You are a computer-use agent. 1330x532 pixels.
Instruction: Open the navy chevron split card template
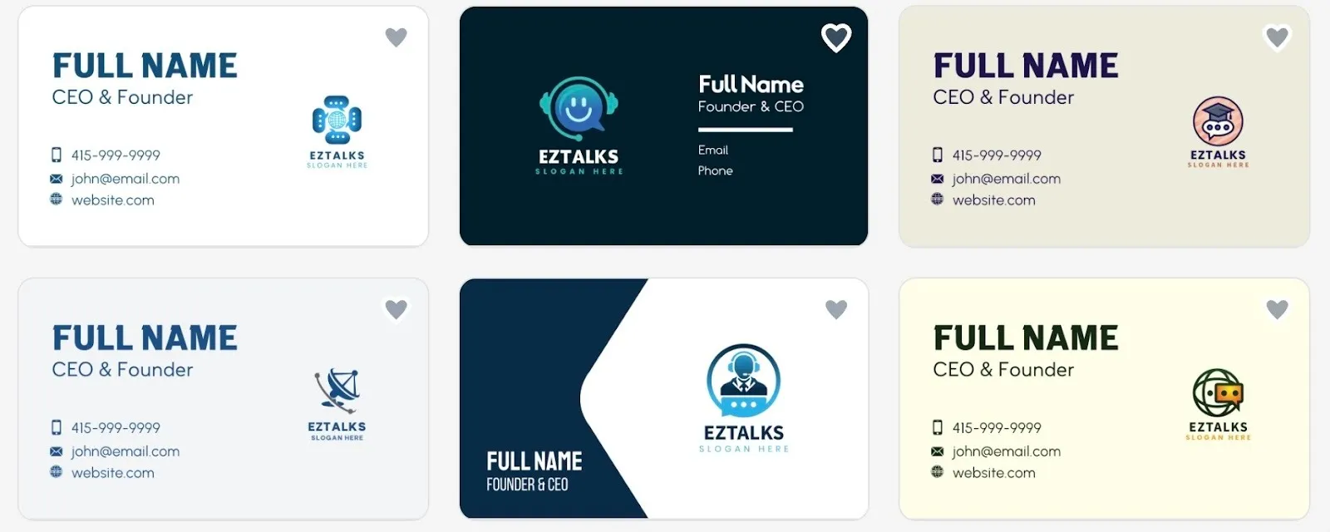click(663, 398)
